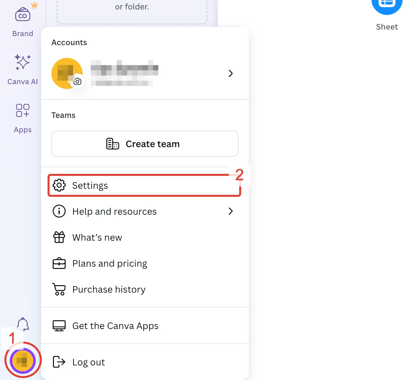Open the Apps sidebar icon
Viewport: 414px width, 380px height.
click(x=23, y=110)
